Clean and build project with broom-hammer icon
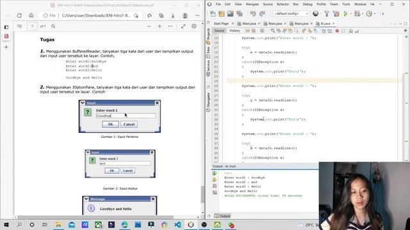 (x=336, y=13)
